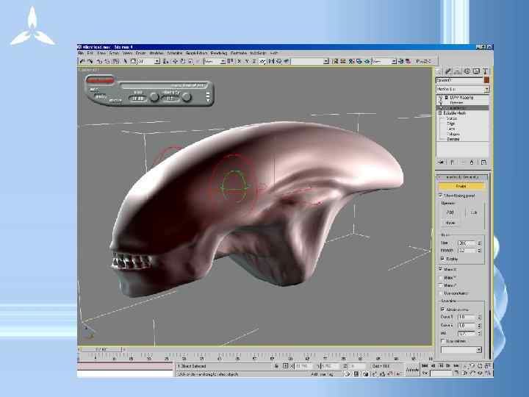Screen dimensions: 529x397
Task: Collapse the Editable Mesh stack entry
Action: 440,113
